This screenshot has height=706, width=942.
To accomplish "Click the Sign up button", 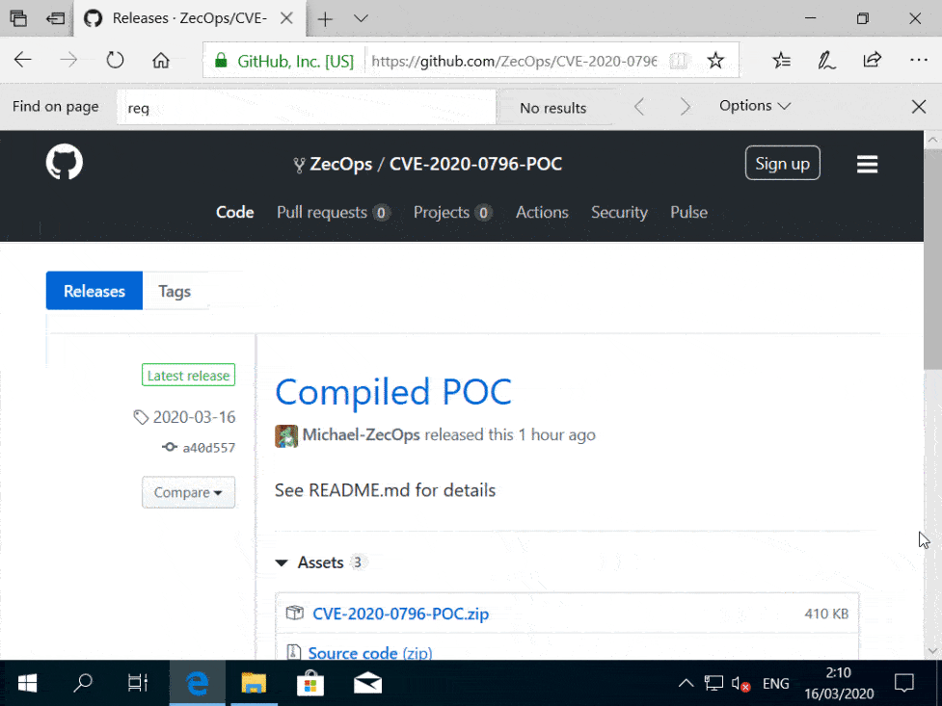I will pos(782,163).
